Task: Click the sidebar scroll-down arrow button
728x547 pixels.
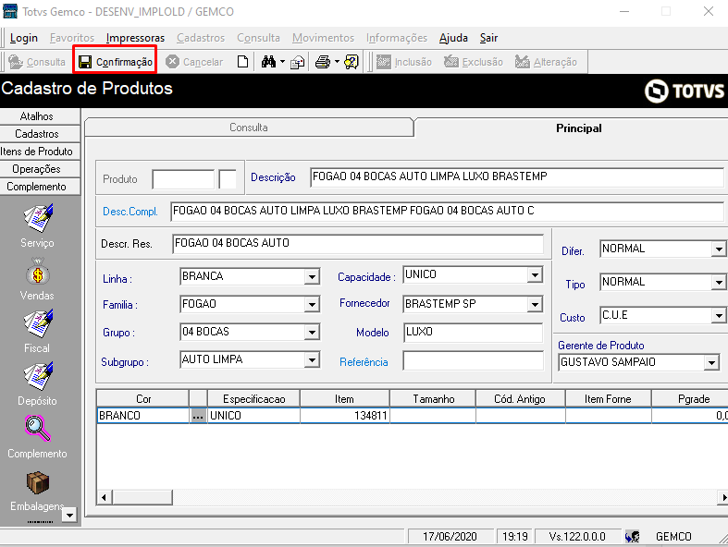Action: tap(69, 515)
